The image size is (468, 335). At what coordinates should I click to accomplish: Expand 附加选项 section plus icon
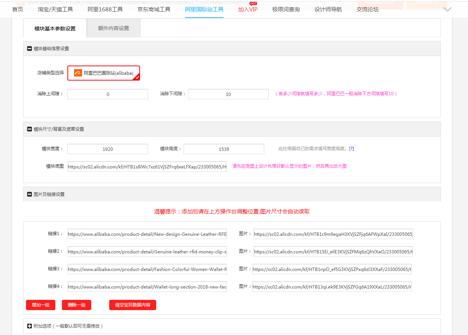click(x=29, y=326)
